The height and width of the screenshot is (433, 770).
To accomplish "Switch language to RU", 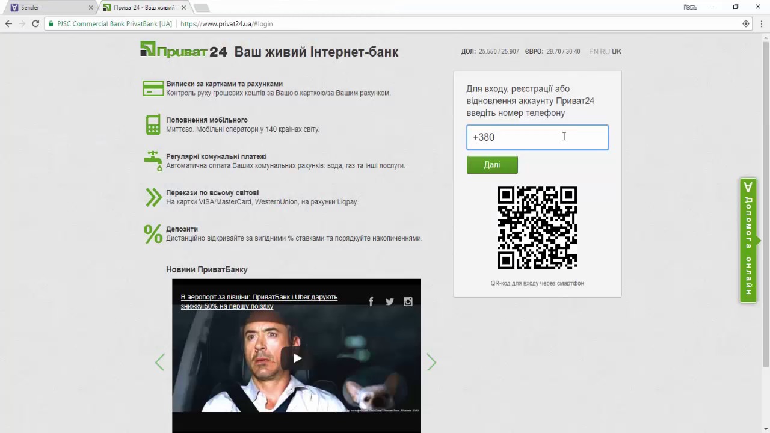I will point(605,52).
